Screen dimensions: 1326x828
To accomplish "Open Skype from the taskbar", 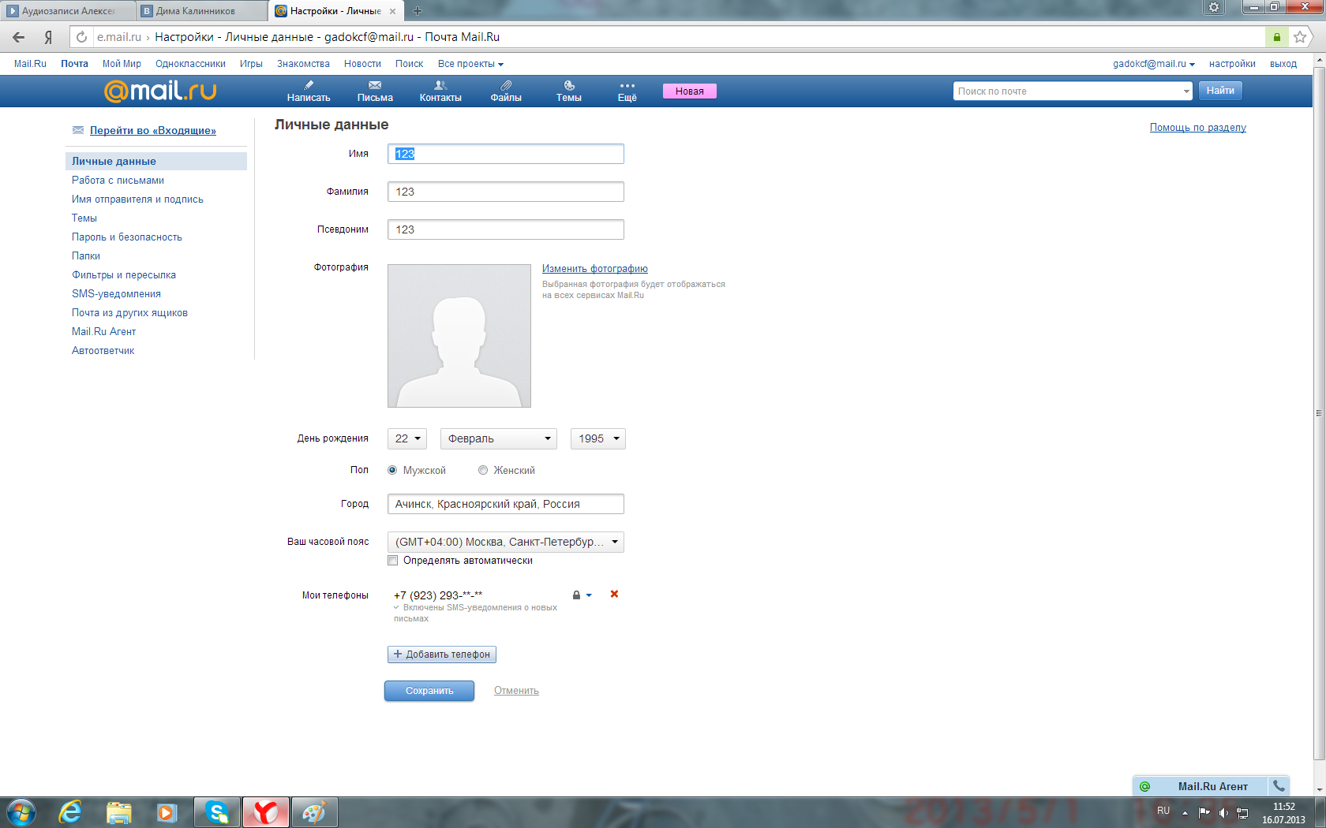I will tap(217, 812).
